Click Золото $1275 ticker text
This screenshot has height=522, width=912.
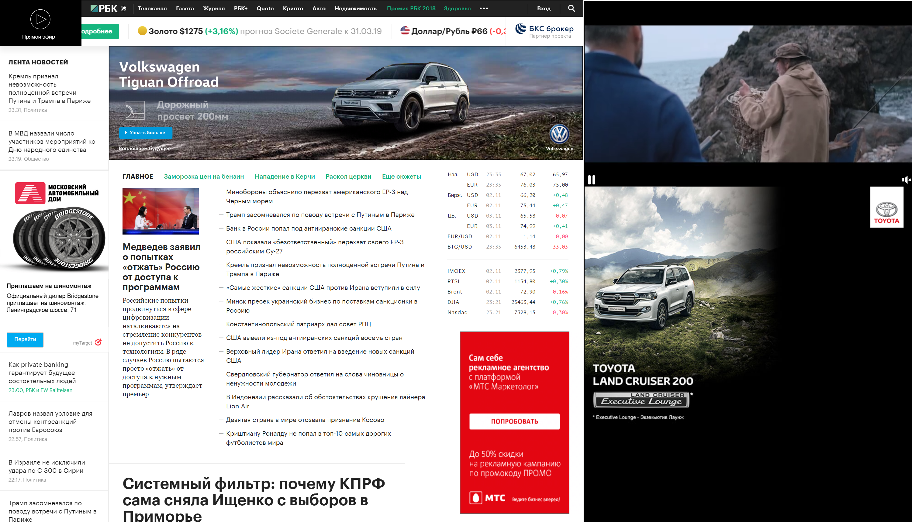click(176, 31)
